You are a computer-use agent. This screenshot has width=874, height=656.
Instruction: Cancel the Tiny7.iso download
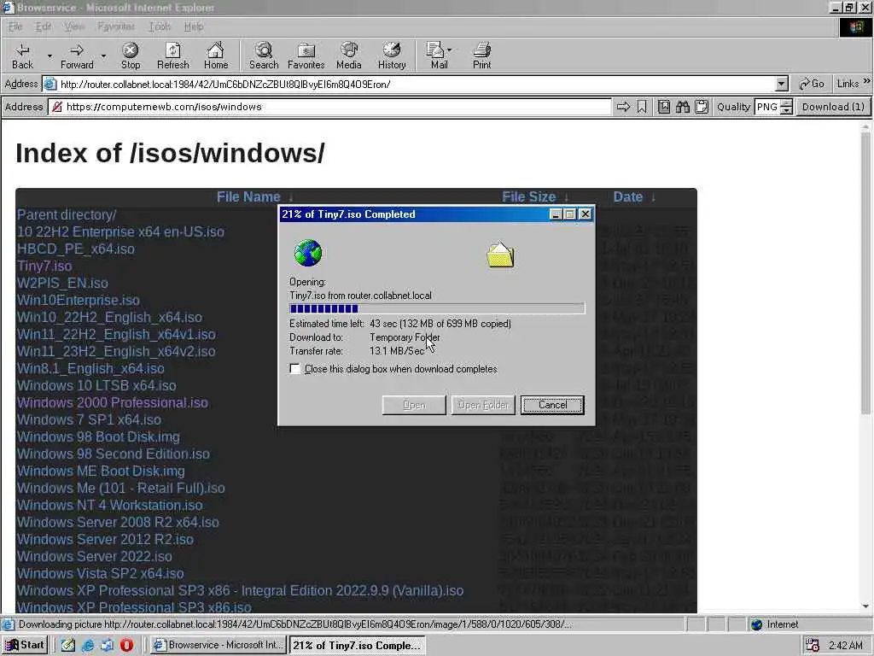pyautogui.click(x=552, y=405)
